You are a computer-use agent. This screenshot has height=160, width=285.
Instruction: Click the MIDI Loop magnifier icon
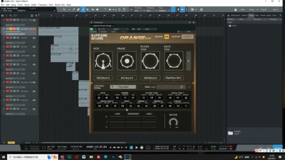click(x=181, y=87)
